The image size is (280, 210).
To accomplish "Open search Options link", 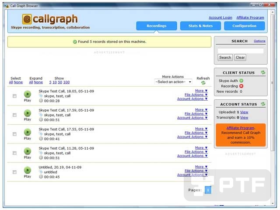I will click(259, 41).
